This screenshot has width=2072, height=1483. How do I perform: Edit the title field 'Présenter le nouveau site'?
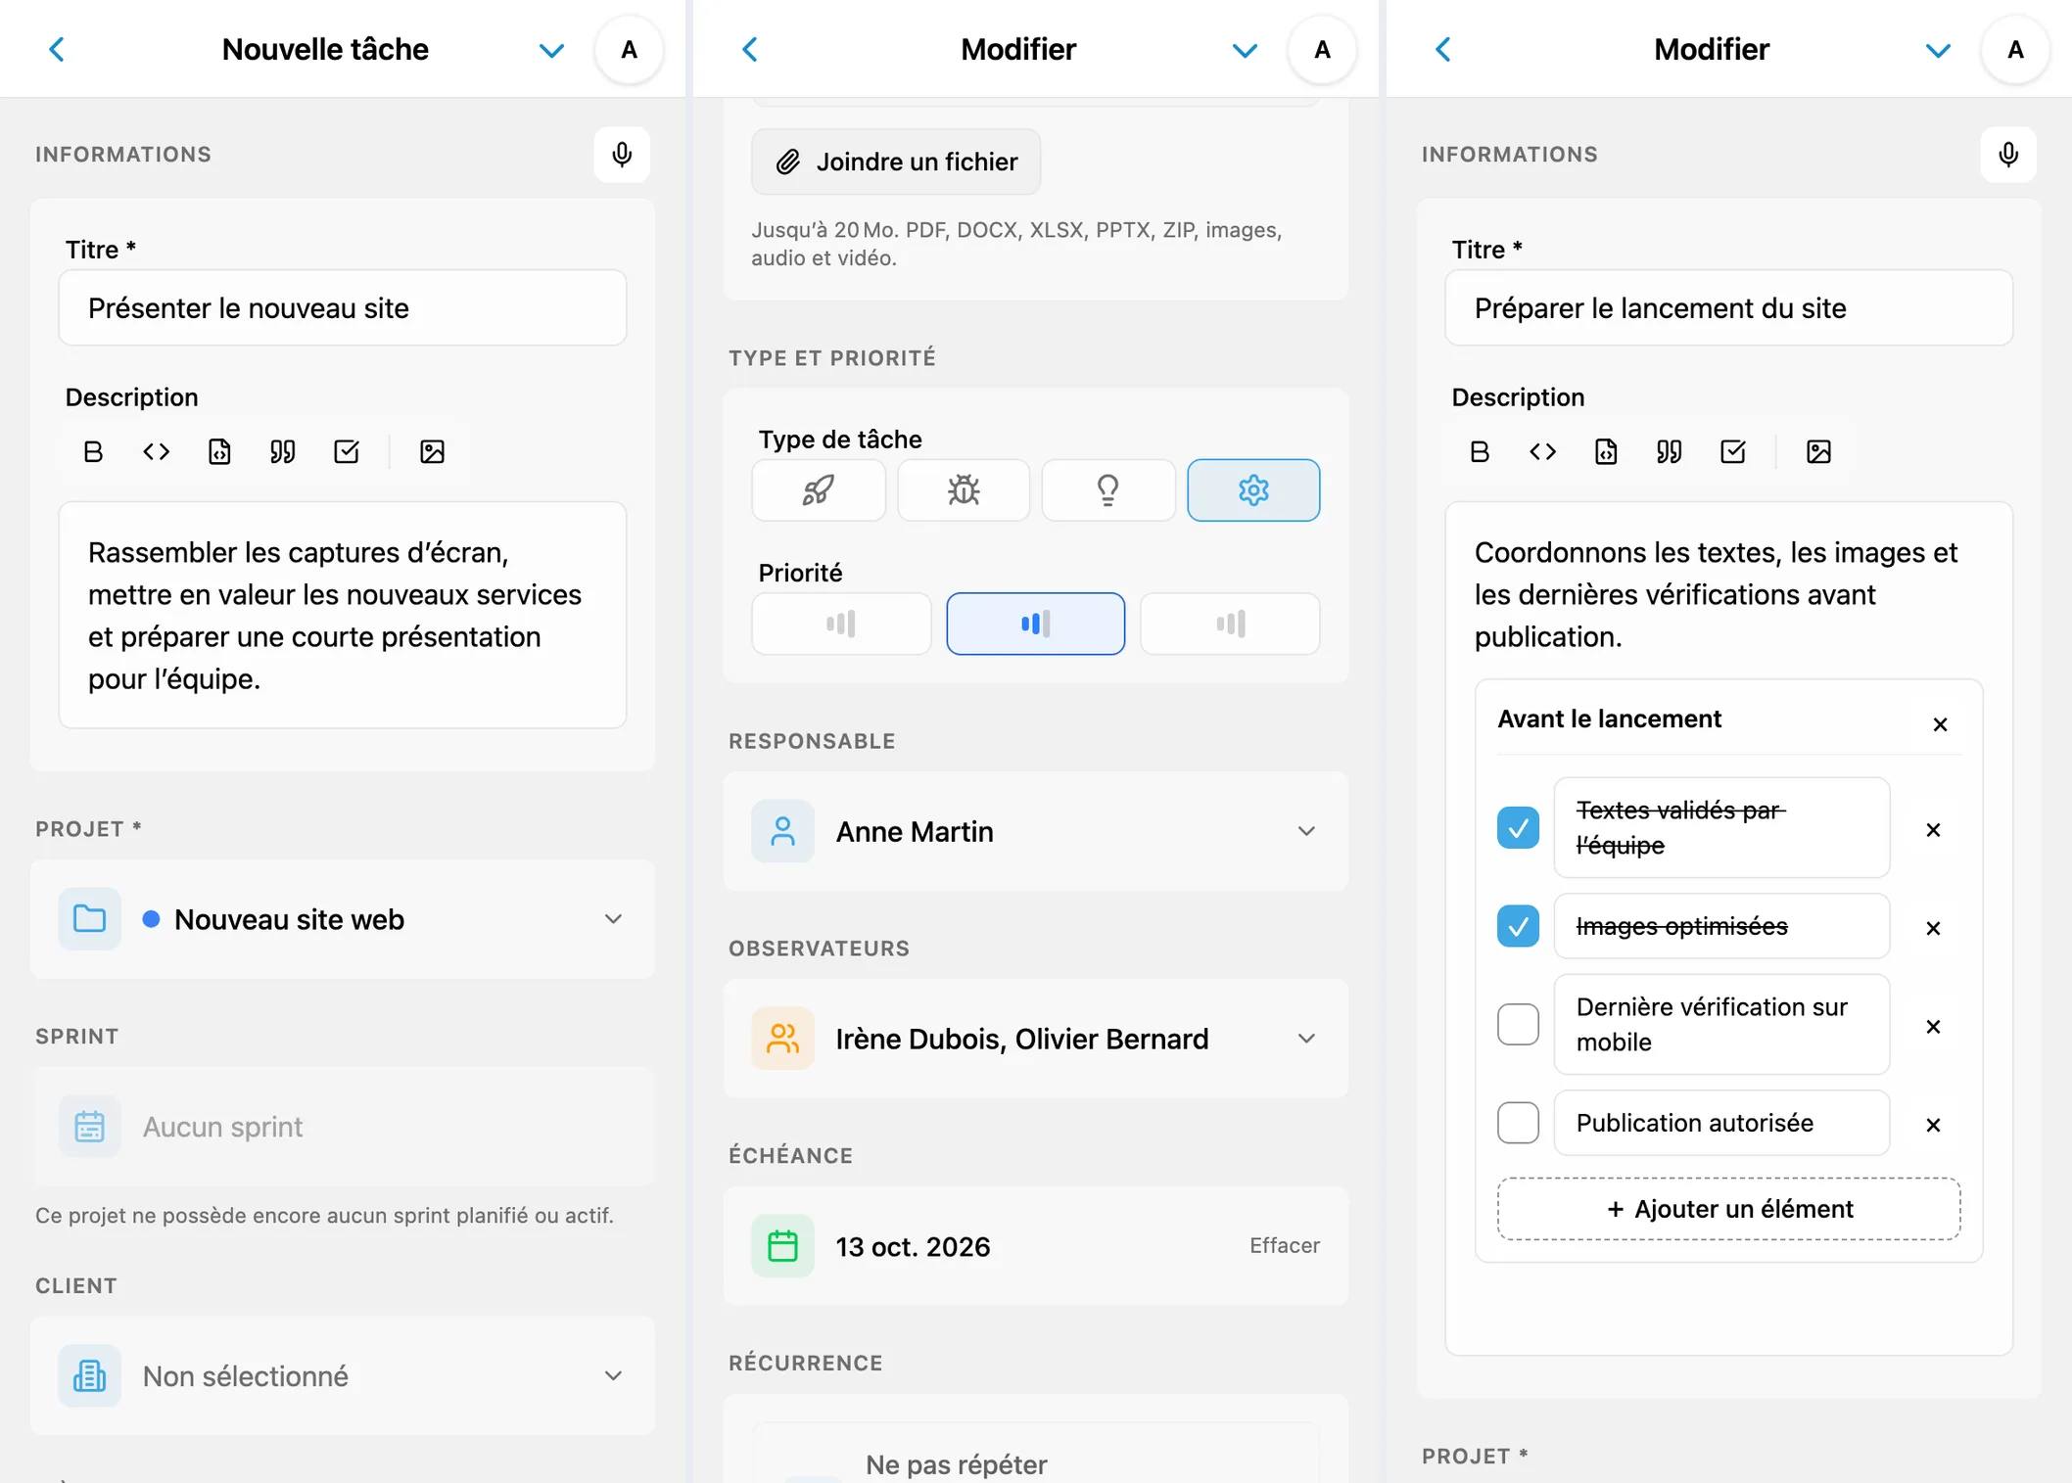point(343,308)
